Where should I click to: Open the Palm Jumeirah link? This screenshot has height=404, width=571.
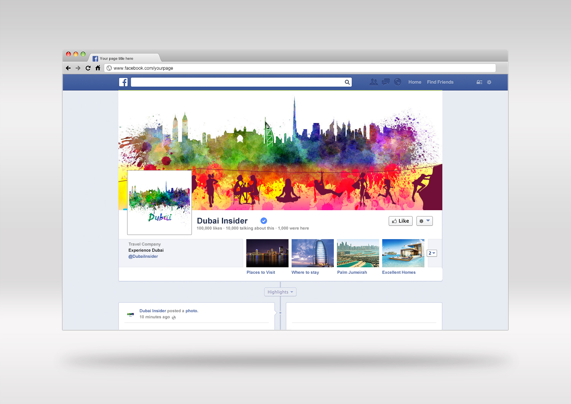pos(352,272)
